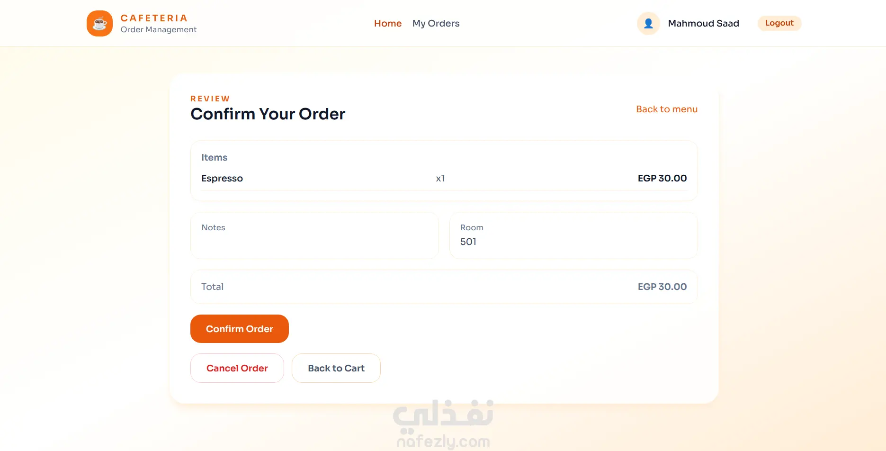The width and height of the screenshot is (886, 451).
Task: Click the Items section label
Action: tap(214, 157)
